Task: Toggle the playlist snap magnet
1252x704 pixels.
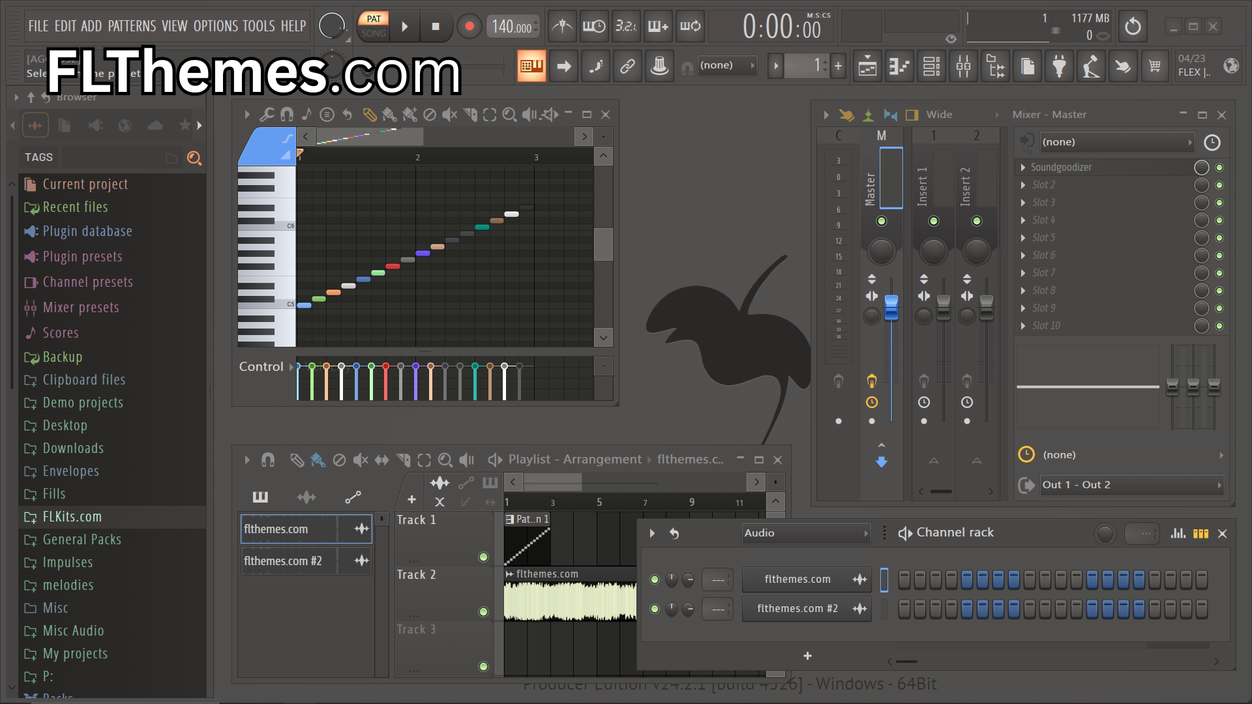Action: [x=268, y=460]
